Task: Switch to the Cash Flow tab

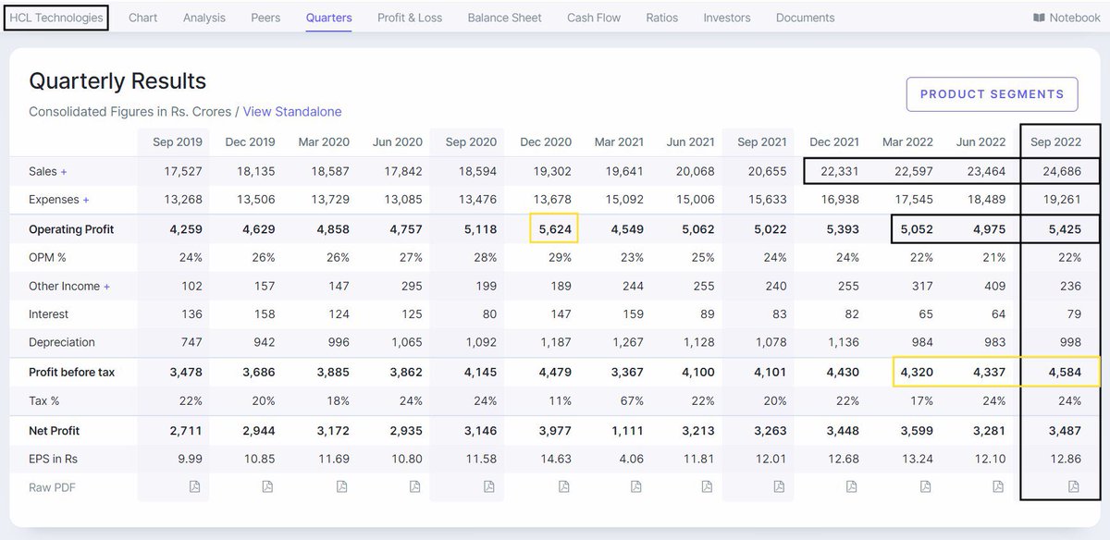Action: click(x=594, y=18)
